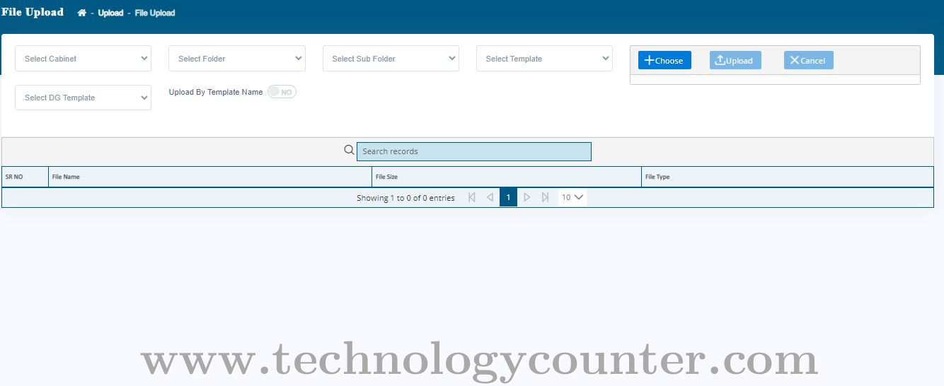Open the Select DG Template dropdown
The height and width of the screenshot is (386, 944).
(83, 98)
